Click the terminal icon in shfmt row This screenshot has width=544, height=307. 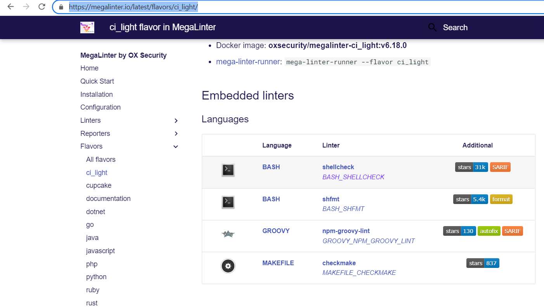tap(228, 202)
